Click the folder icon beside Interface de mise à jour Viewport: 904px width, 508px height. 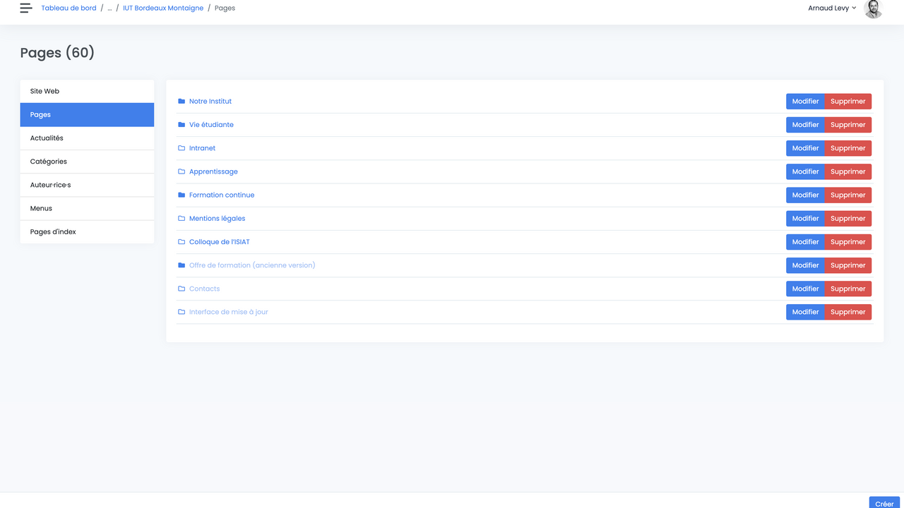(x=181, y=311)
